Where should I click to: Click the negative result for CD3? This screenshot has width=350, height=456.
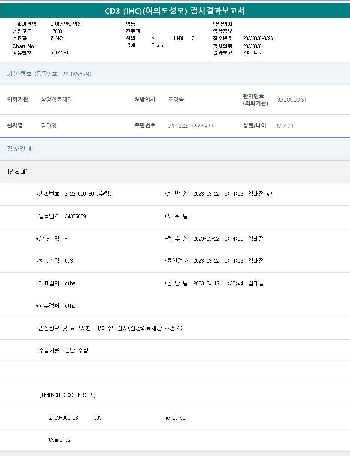(175, 418)
